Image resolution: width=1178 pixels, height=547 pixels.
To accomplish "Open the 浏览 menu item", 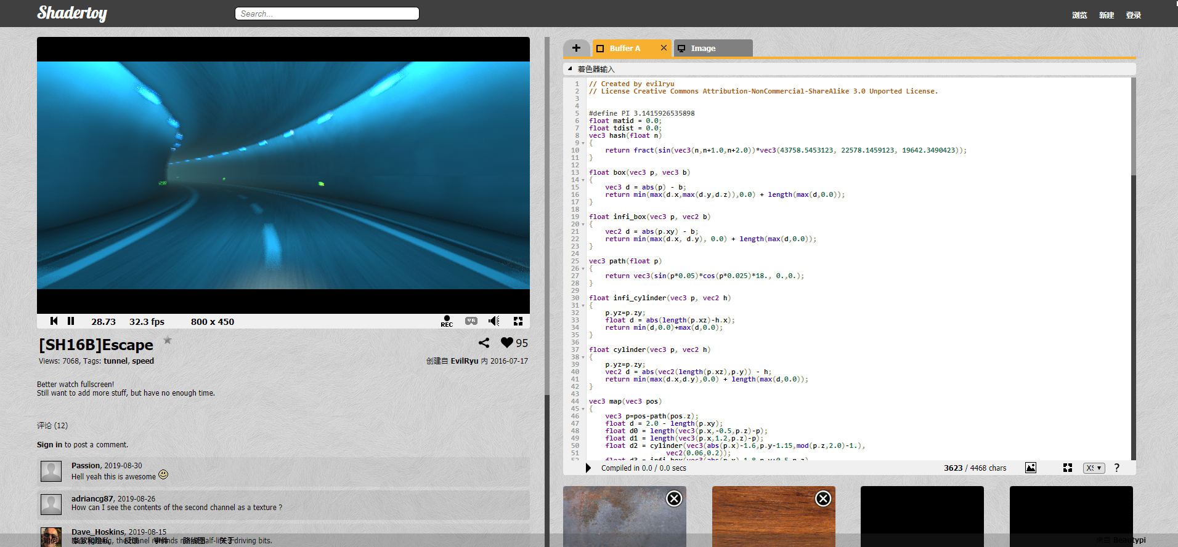I will (1079, 15).
